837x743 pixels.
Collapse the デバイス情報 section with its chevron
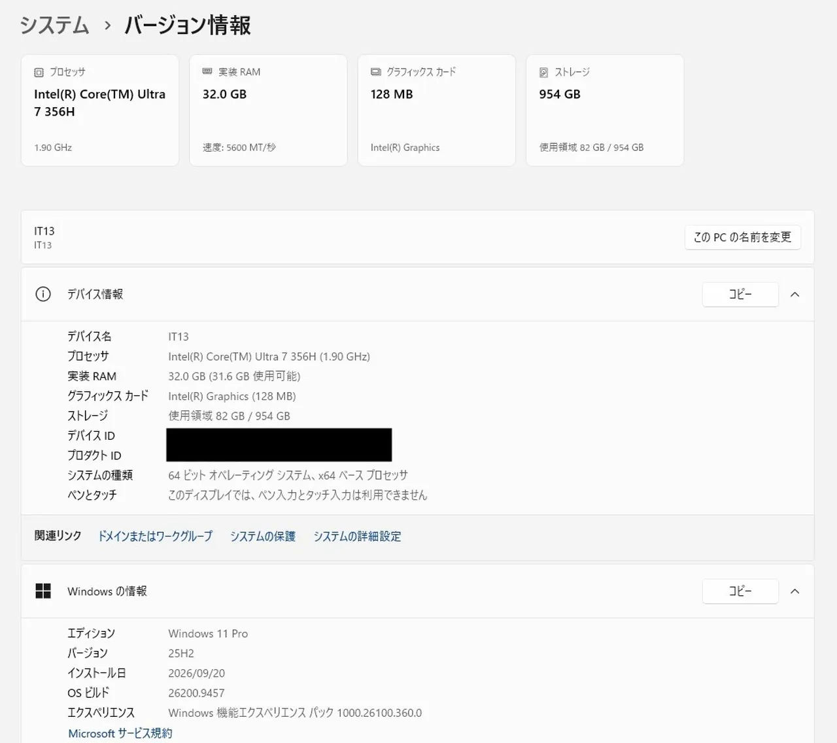click(x=795, y=295)
